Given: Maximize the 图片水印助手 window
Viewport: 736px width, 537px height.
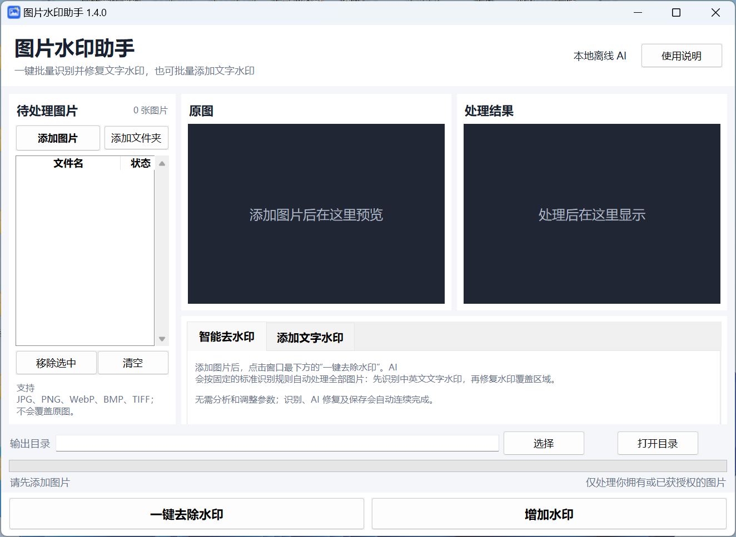Looking at the screenshot, I should [677, 12].
